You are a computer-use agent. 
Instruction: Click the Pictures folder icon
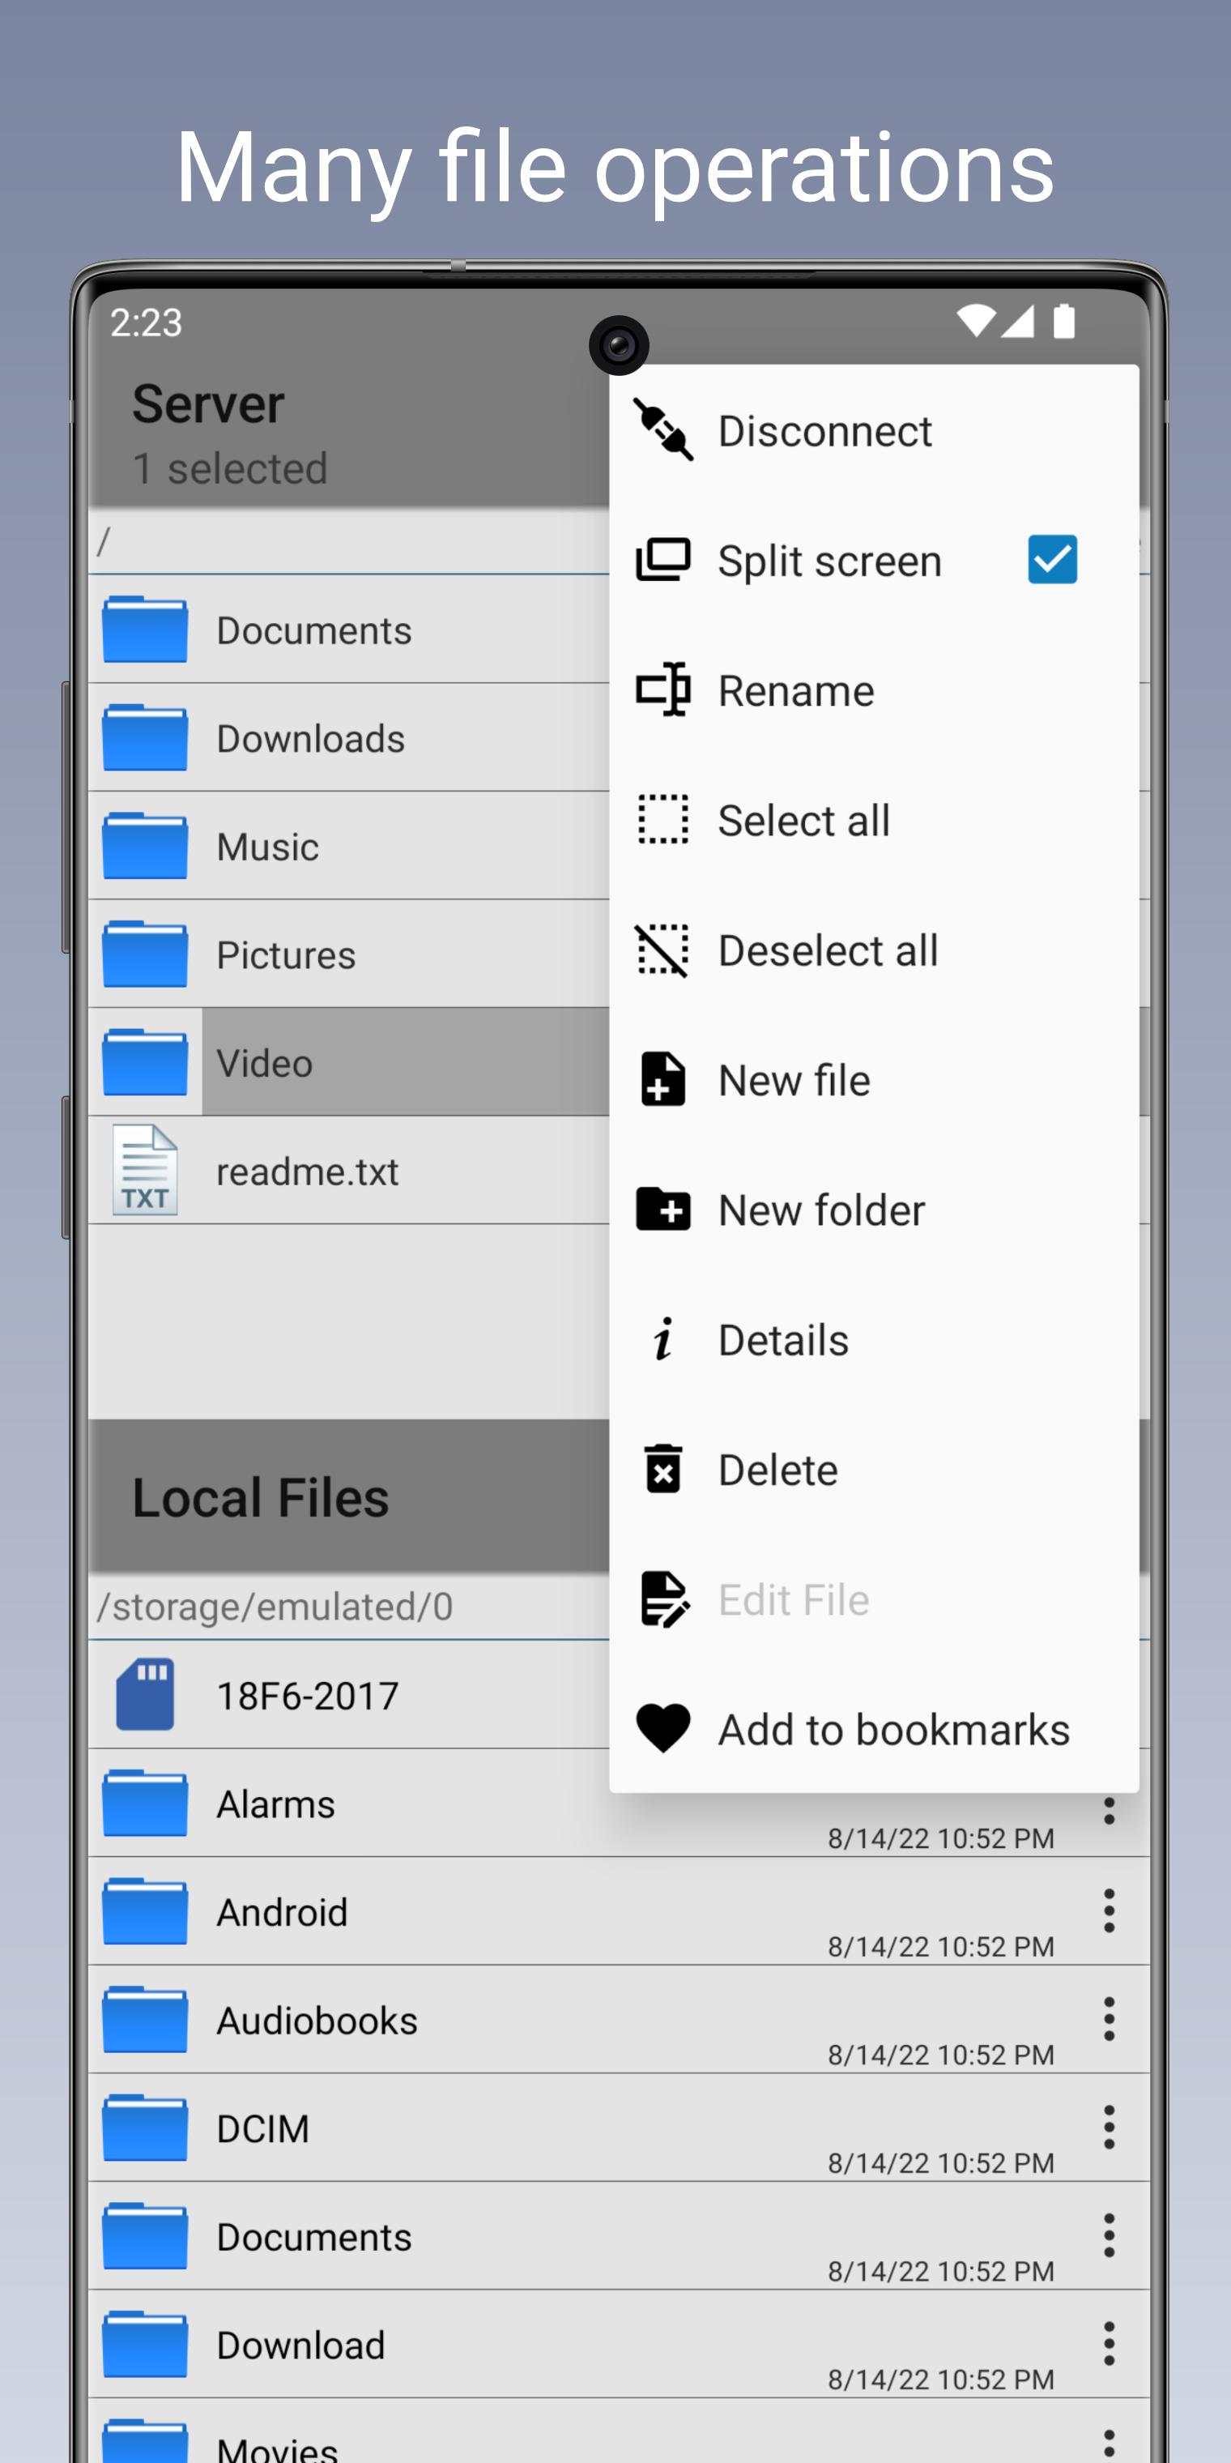click(144, 954)
